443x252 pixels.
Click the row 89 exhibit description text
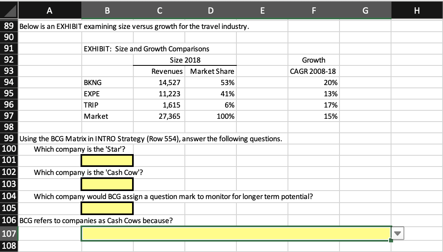tap(134, 26)
